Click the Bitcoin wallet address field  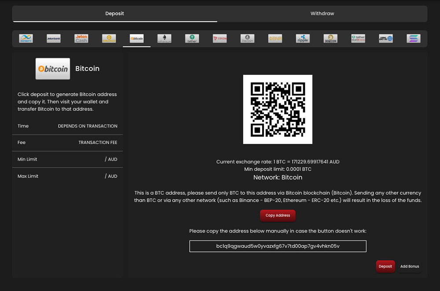(278, 246)
